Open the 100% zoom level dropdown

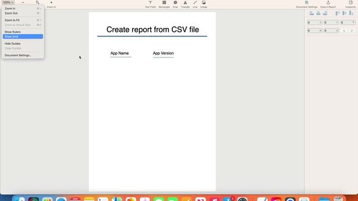pyautogui.click(x=8, y=2)
